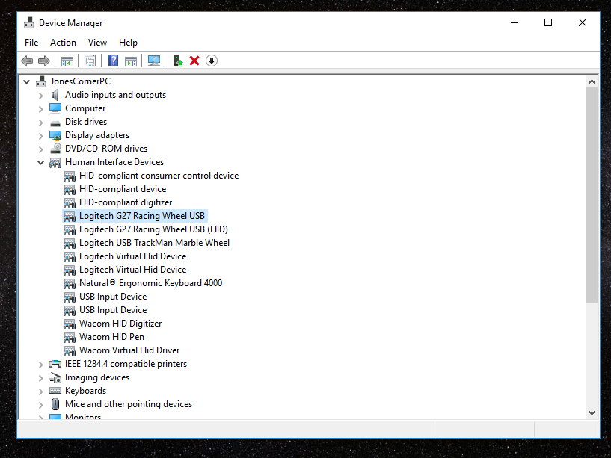Select the HID-compliant device entry
Viewport: 611px width, 458px height.
coord(123,189)
